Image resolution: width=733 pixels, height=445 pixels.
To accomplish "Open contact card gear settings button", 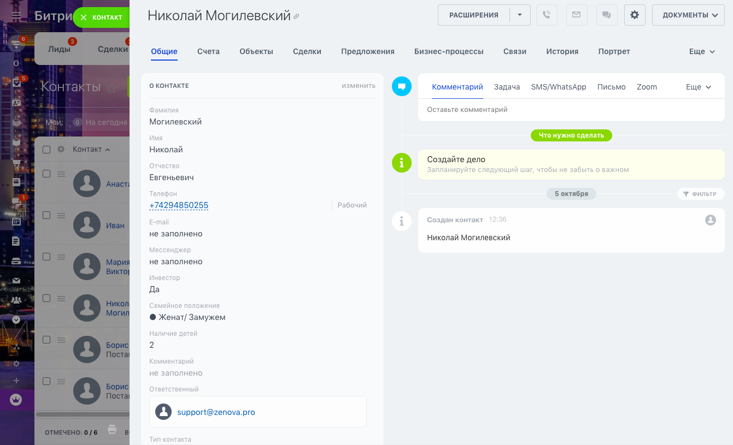I will [x=635, y=15].
